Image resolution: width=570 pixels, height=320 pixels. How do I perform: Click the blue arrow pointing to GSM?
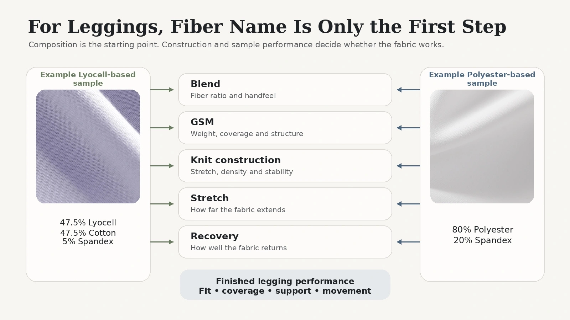[408, 128]
